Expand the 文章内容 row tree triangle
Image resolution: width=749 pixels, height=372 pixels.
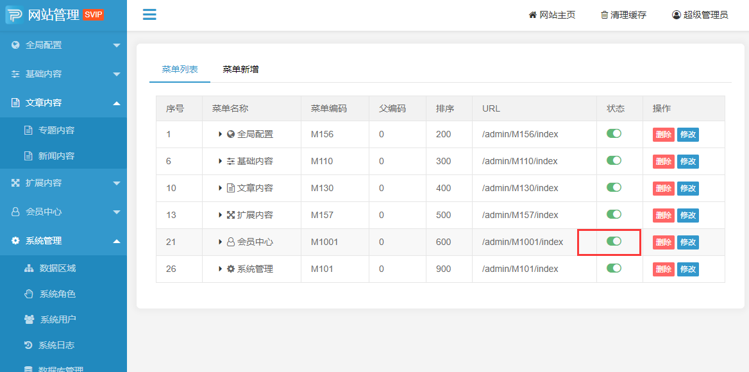coord(221,188)
